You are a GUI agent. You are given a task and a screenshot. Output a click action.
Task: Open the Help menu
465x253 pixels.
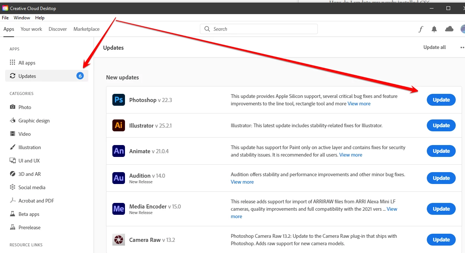pos(40,18)
